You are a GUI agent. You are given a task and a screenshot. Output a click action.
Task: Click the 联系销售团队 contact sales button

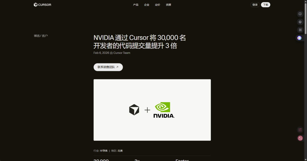coord(108,67)
